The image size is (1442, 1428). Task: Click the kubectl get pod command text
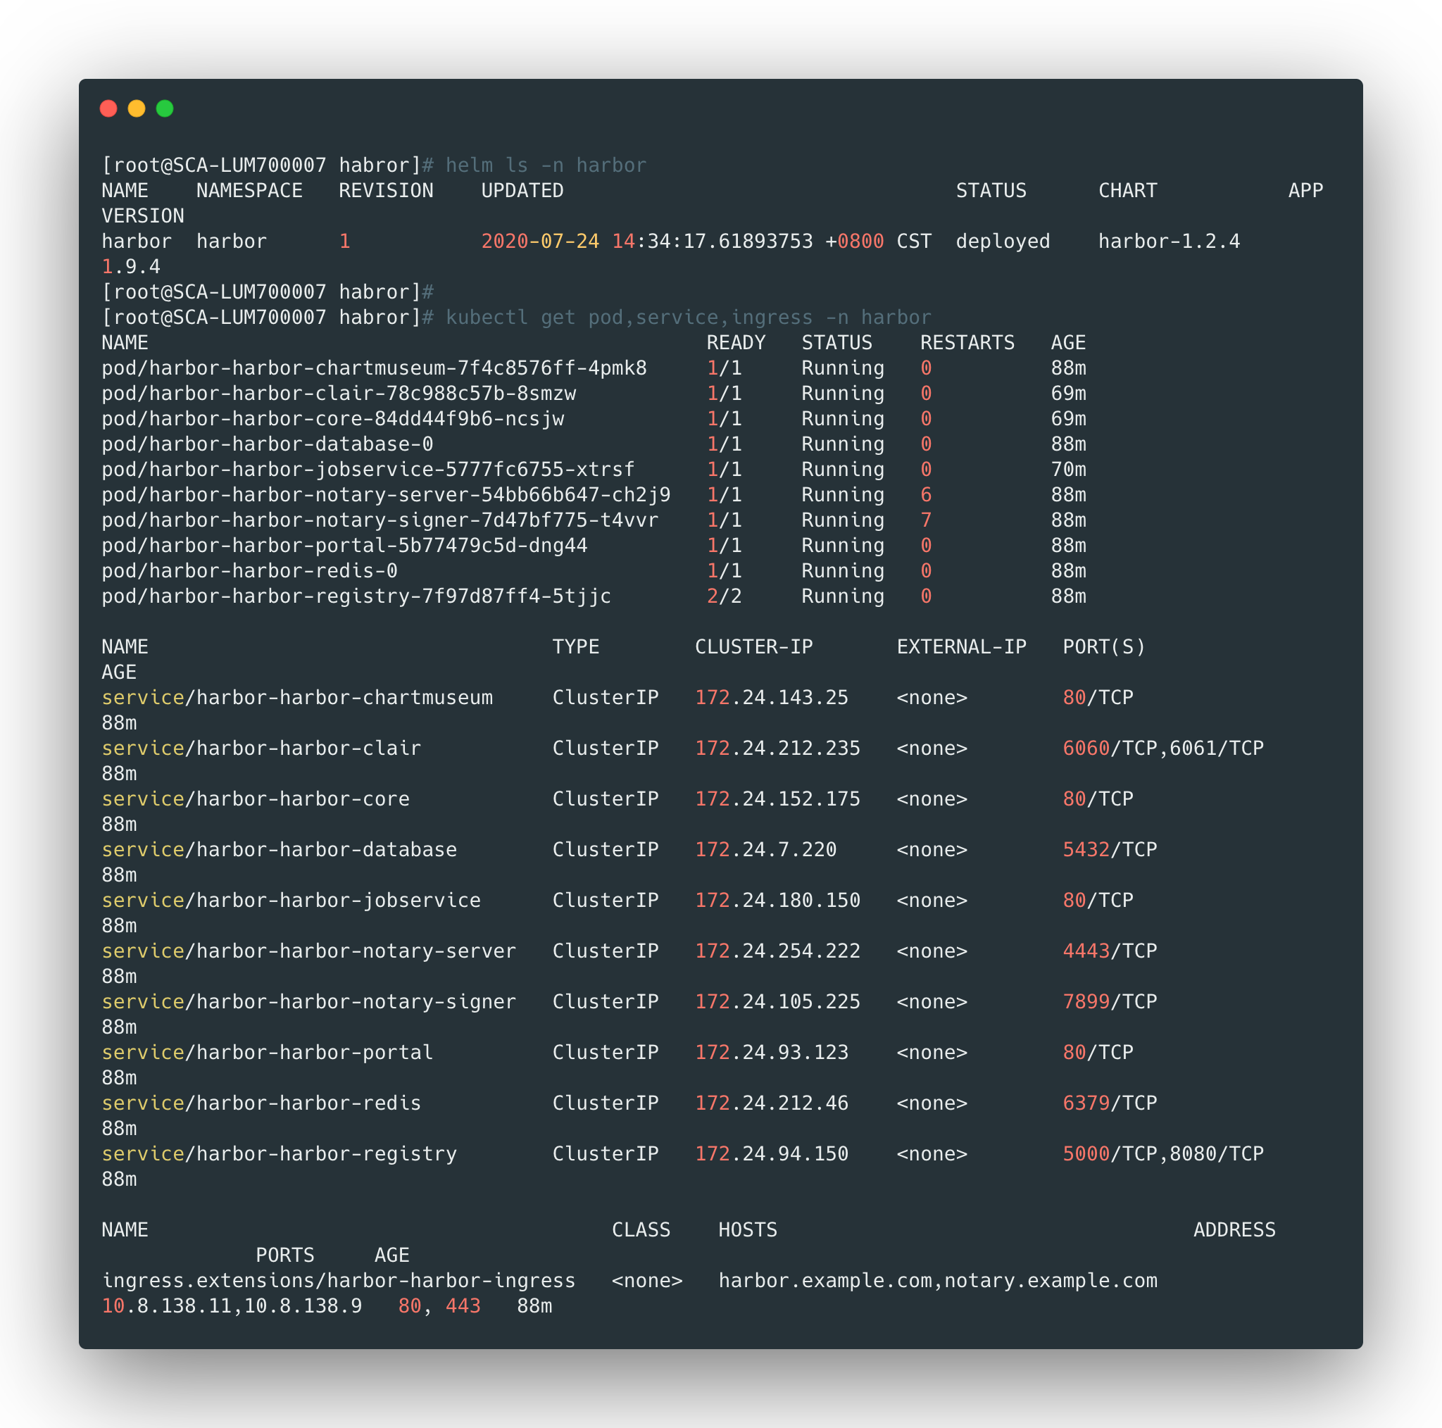coord(688,318)
